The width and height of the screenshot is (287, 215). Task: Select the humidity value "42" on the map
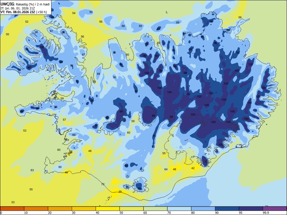(193, 168)
